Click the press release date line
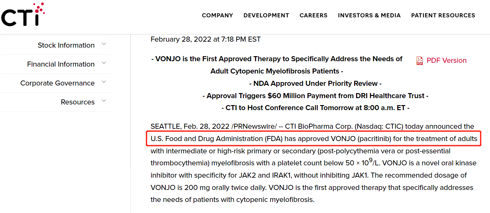The image size is (490, 213). (x=205, y=39)
